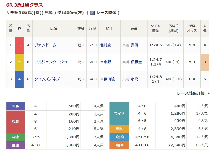Viewport: 216px width, 151px height.
Task: Click the 6R 3歳1勝クラス race title
Action: tap(25, 5)
